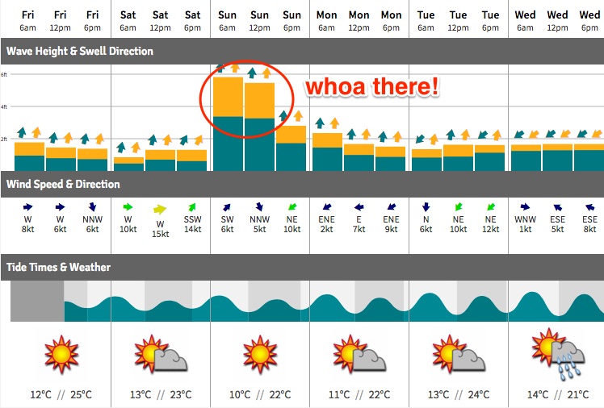Click the grey past-time block in tide chart

(x=37, y=301)
